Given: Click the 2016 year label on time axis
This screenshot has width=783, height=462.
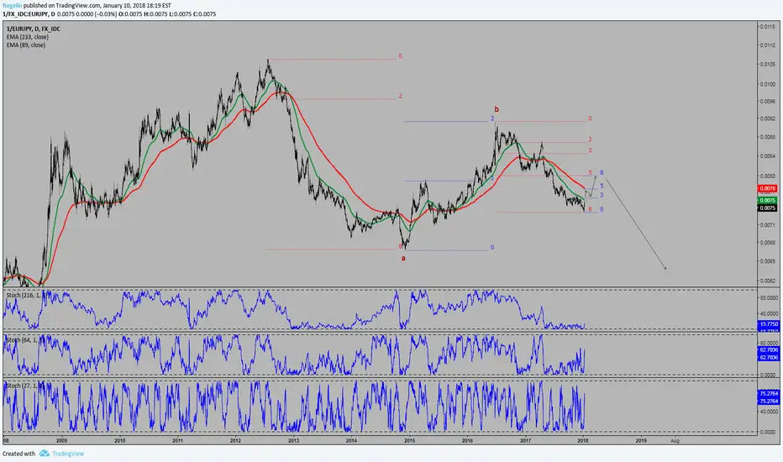Looking at the screenshot, I should pos(467,440).
